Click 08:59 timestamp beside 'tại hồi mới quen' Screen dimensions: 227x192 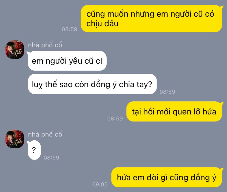coord(115,119)
